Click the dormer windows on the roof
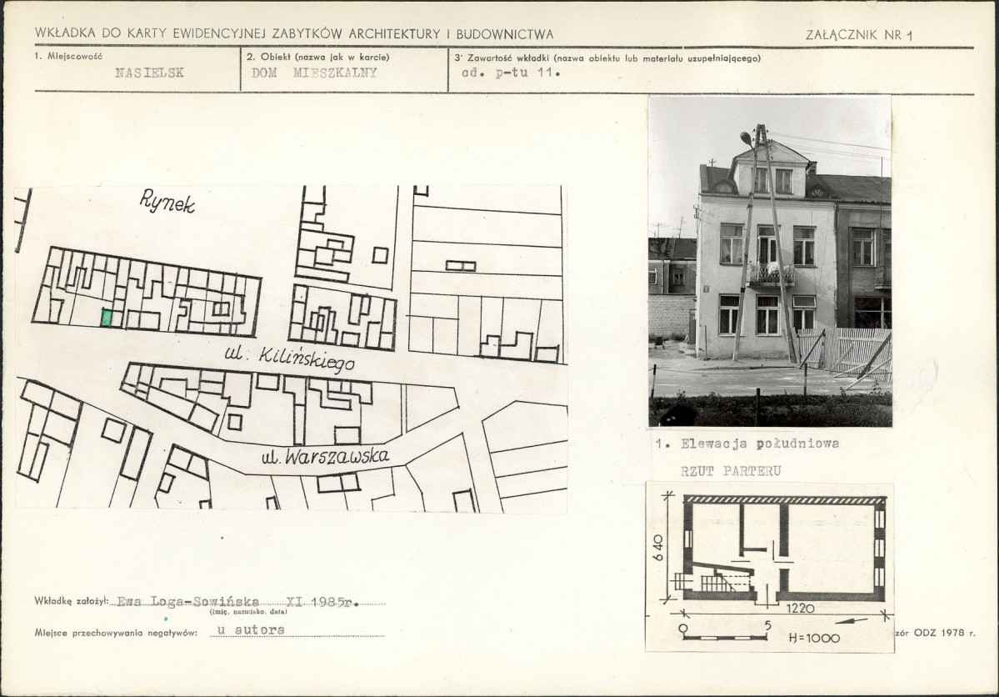 [x=772, y=179]
